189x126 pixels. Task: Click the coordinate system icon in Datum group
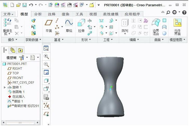(57, 33)
